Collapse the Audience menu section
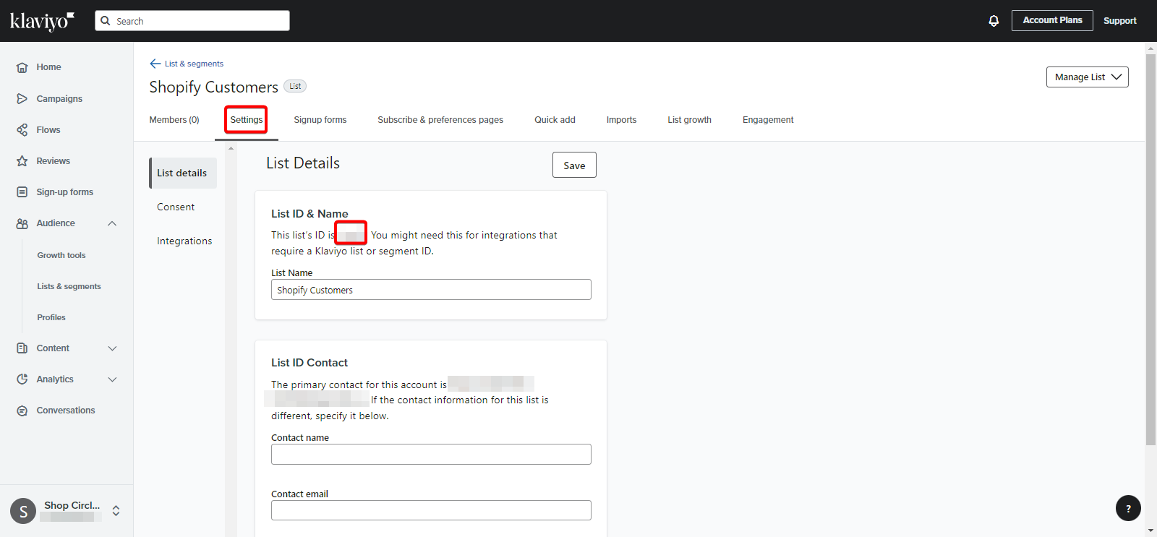The image size is (1157, 537). (x=112, y=223)
